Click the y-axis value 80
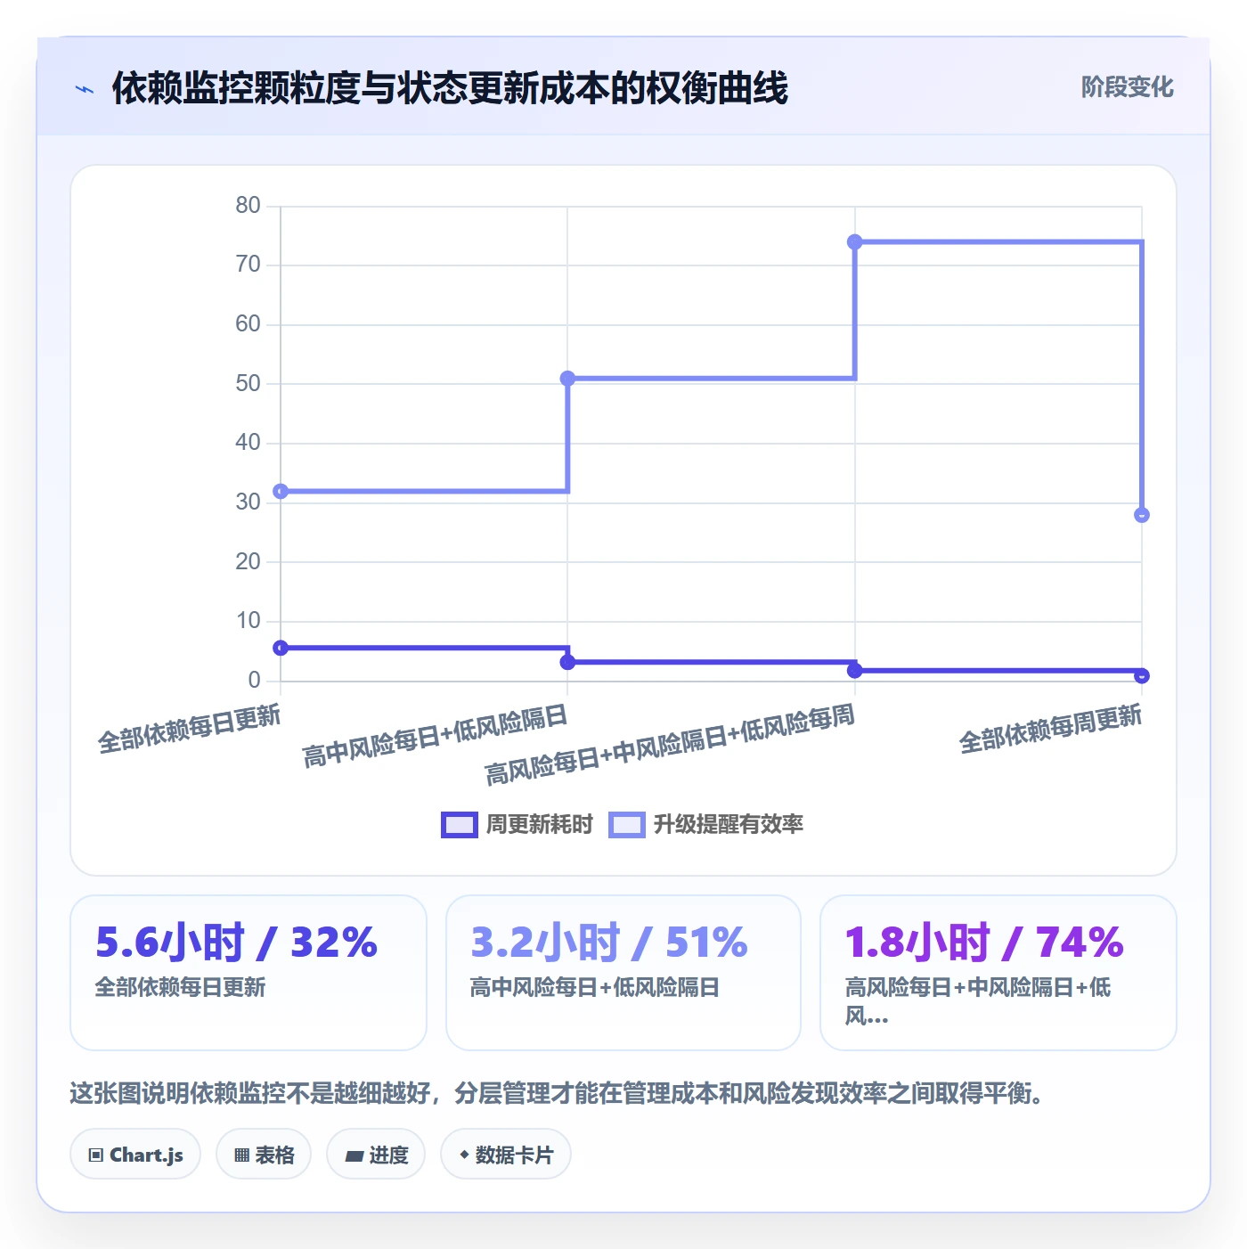The image size is (1247, 1249). [x=249, y=206]
